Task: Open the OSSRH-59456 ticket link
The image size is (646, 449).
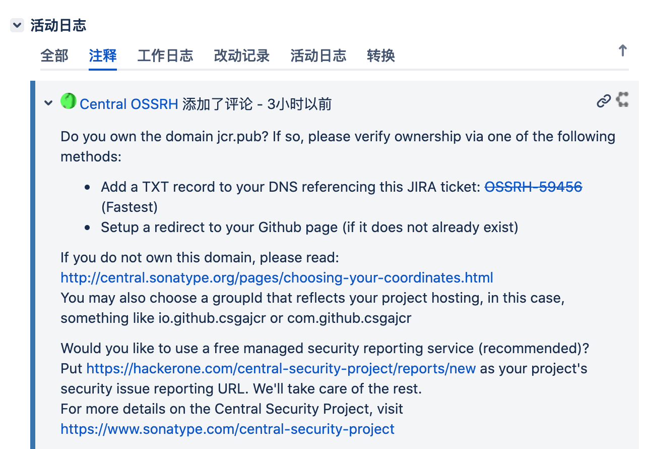Action: pos(534,187)
